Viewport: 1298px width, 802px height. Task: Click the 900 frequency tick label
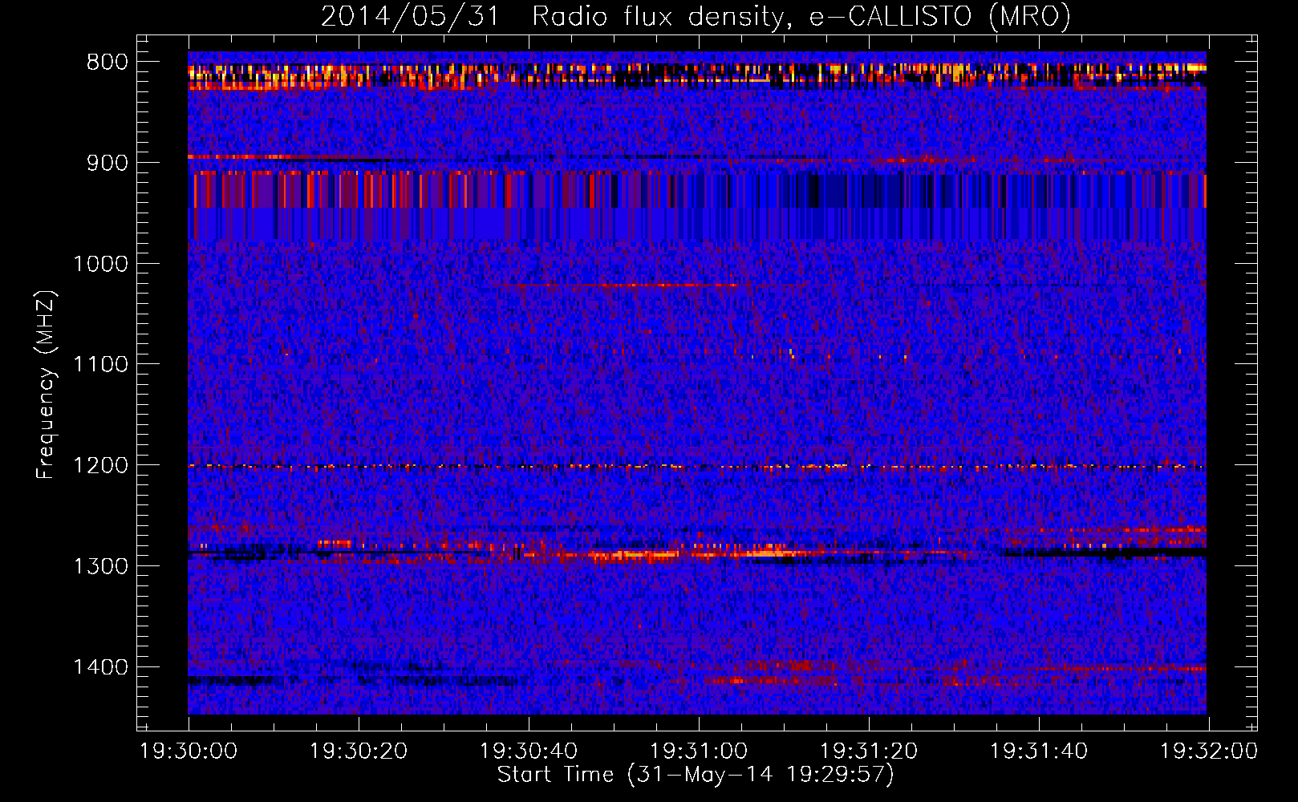pyautogui.click(x=107, y=163)
